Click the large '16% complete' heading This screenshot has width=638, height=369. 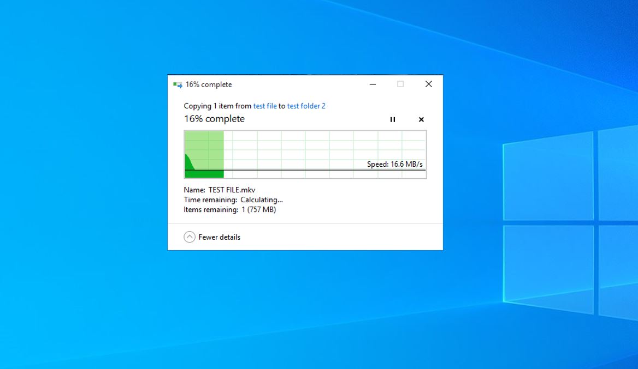click(215, 119)
